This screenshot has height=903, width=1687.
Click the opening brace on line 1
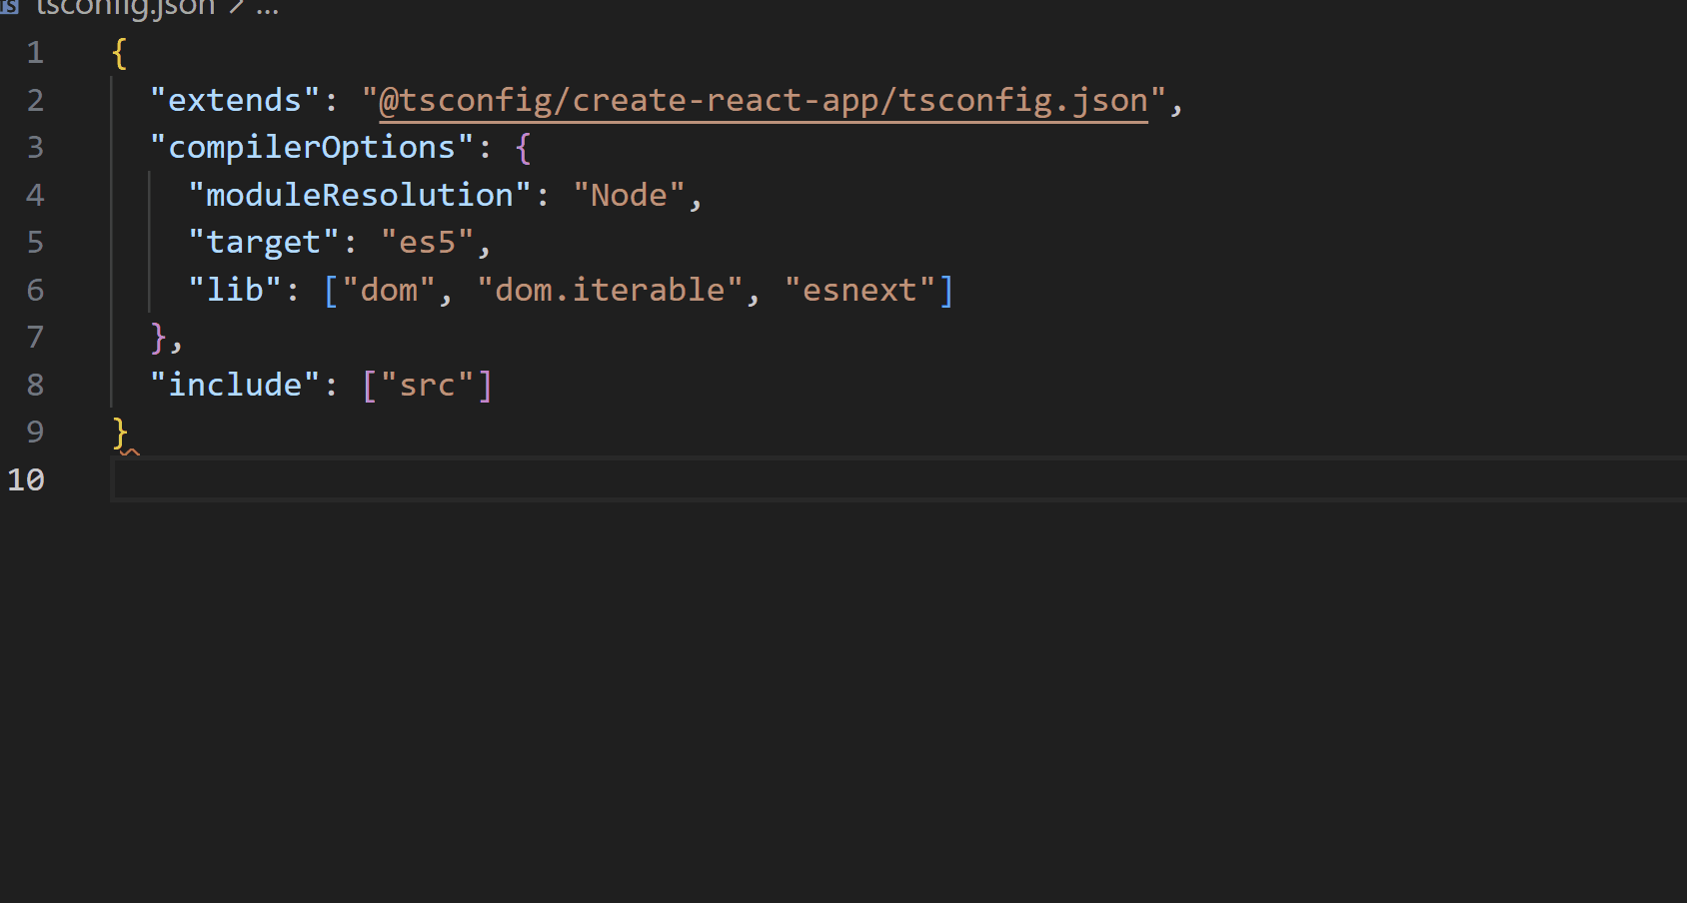pos(117,52)
